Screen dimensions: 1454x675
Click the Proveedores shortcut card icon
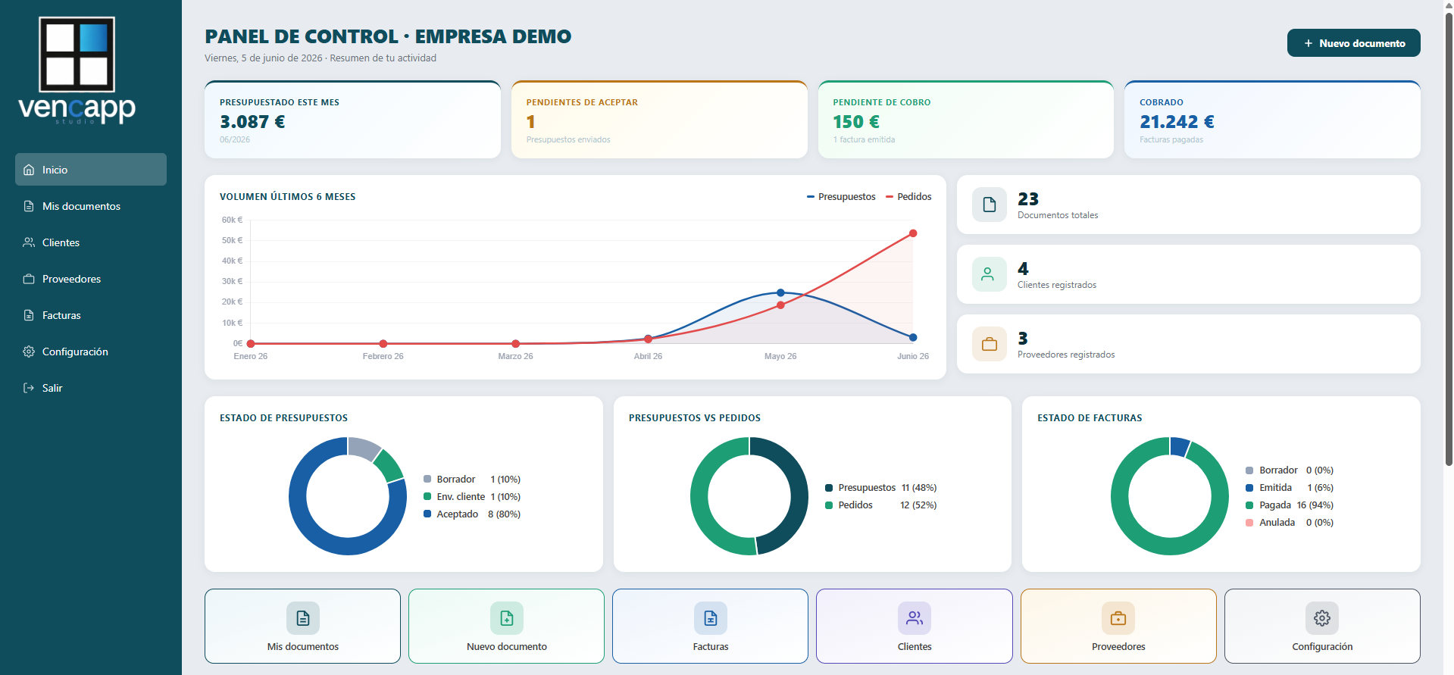click(1118, 618)
